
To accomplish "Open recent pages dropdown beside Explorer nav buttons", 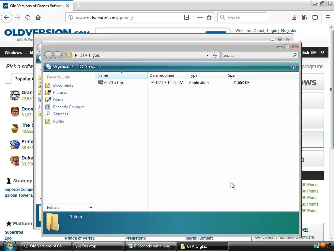I will click(64, 56).
